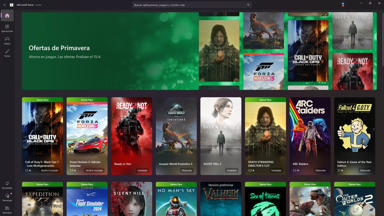Open the Ready or Not game card
The image size is (384, 216).
coord(132,136)
